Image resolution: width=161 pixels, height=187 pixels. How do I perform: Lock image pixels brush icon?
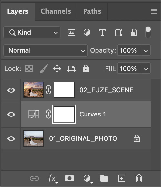[x=44, y=69]
